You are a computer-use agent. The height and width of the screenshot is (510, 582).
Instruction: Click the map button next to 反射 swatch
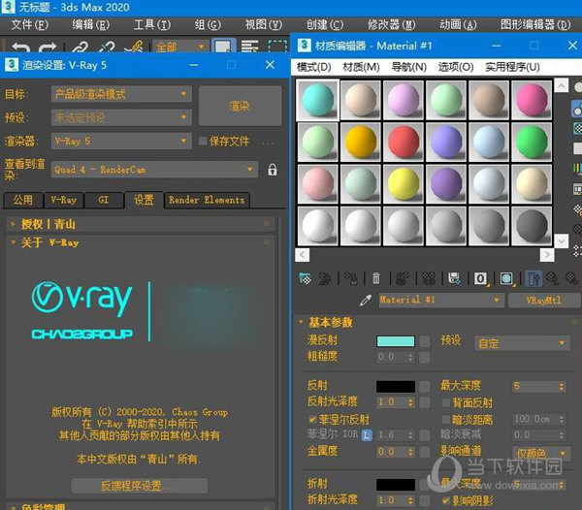pyautogui.click(x=425, y=387)
